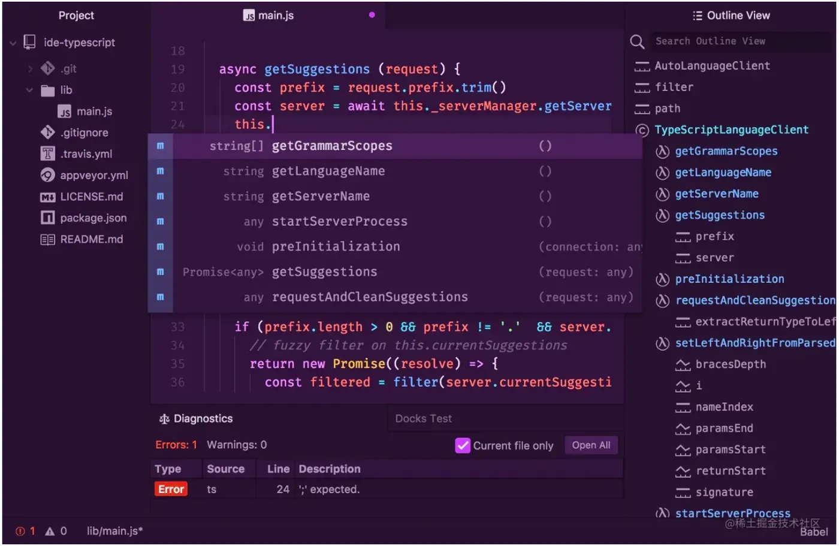The width and height of the screenshot is (839, 546).
Task: Choose requestAndCleanSuggestions from the autocomplete list
Action: (395, 297)
